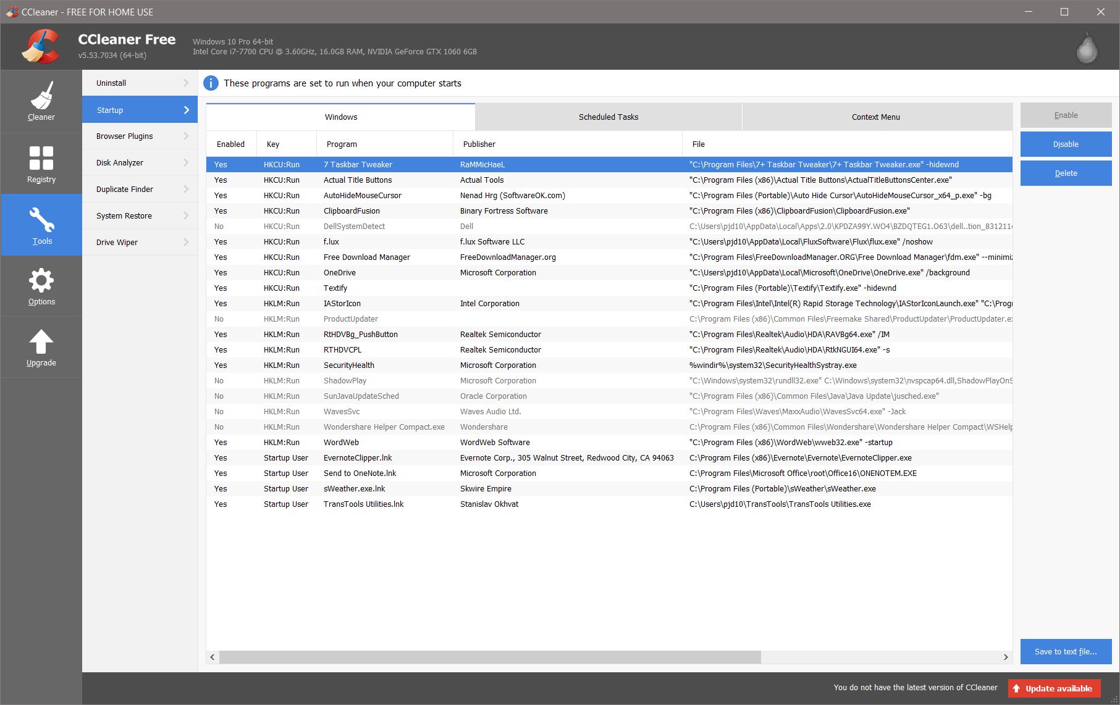Open the Options gear icon
Image resolution: width=1120 pixels, height=705 pixels.
(x=41, y=286)
